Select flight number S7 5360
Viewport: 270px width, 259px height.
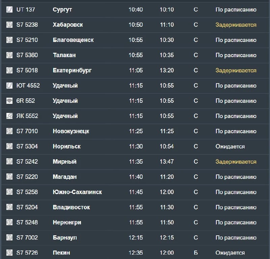pos(27,55)
